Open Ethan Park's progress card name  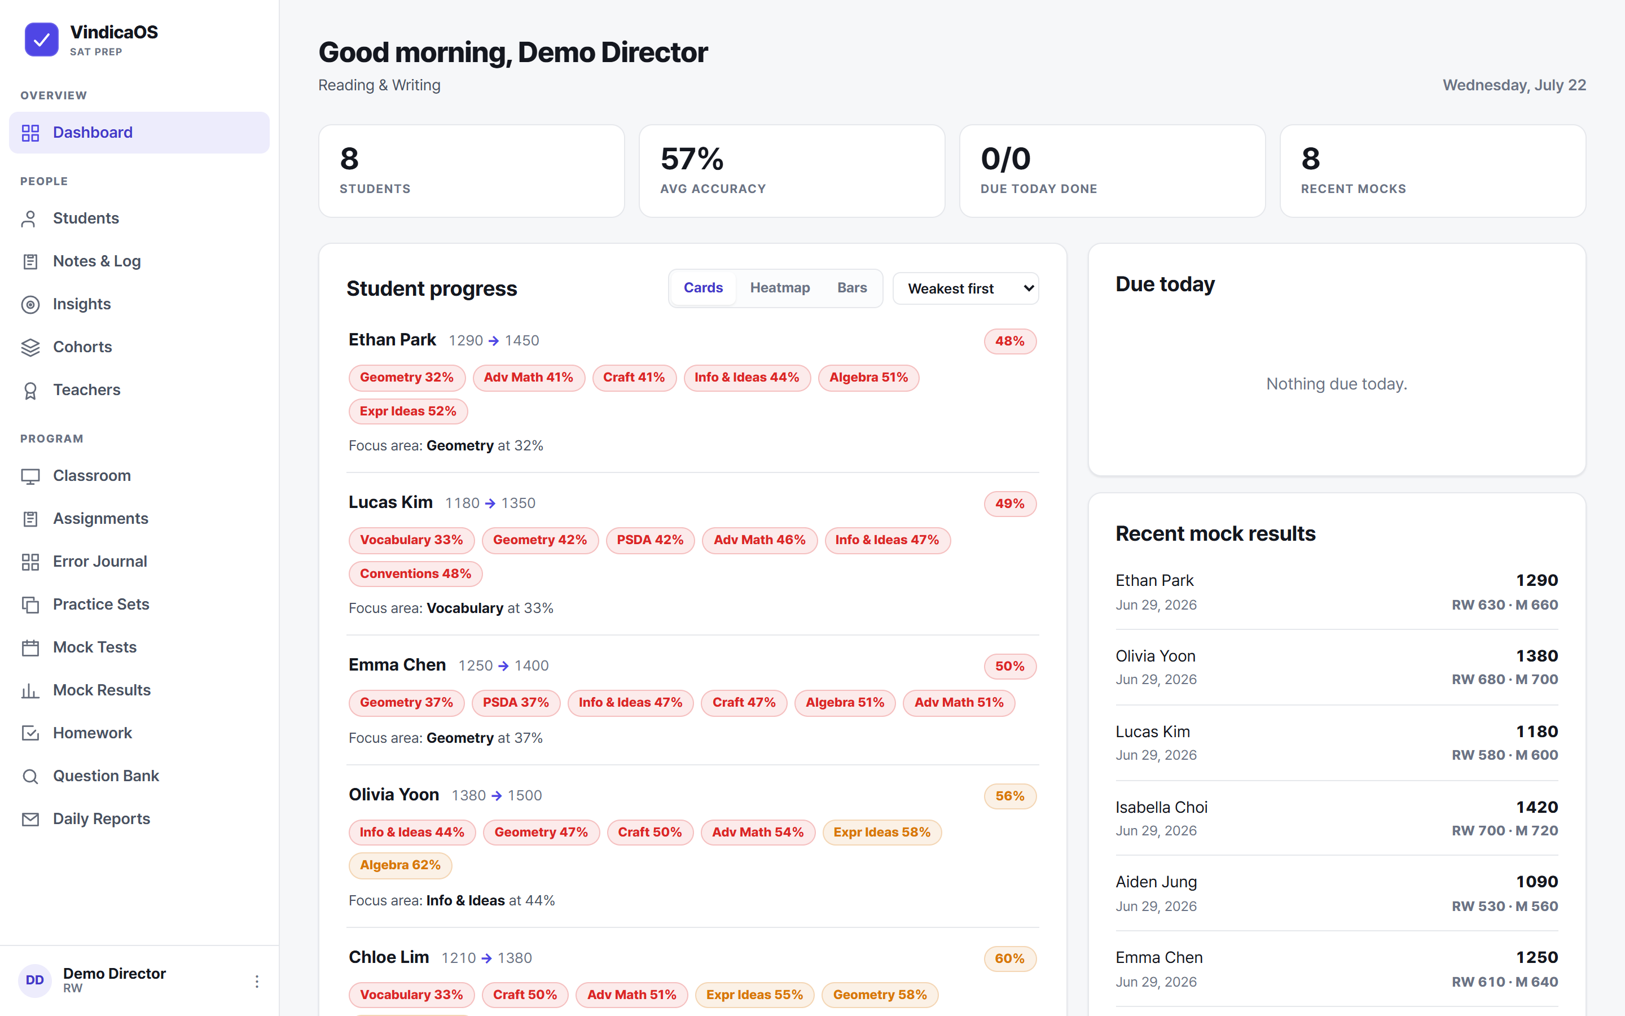point(392,340)
